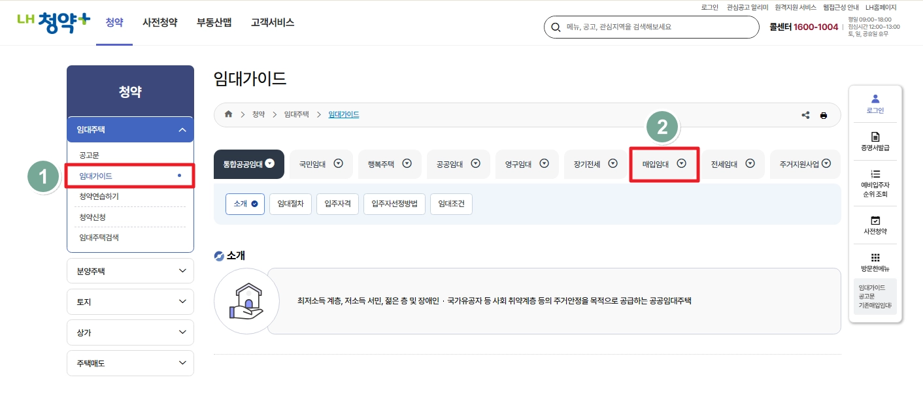Select the 소개 filter pill with checkmark
923x403 pixels.
244,204
